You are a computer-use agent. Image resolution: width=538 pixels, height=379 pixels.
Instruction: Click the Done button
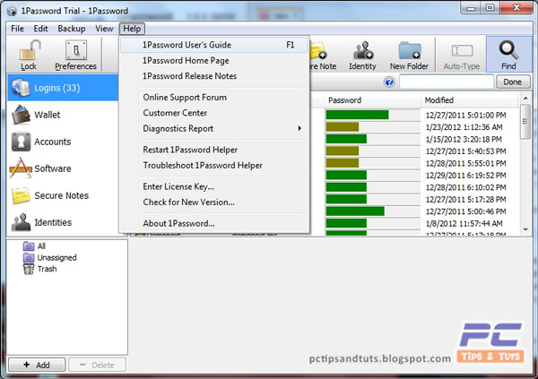point(512,82)
